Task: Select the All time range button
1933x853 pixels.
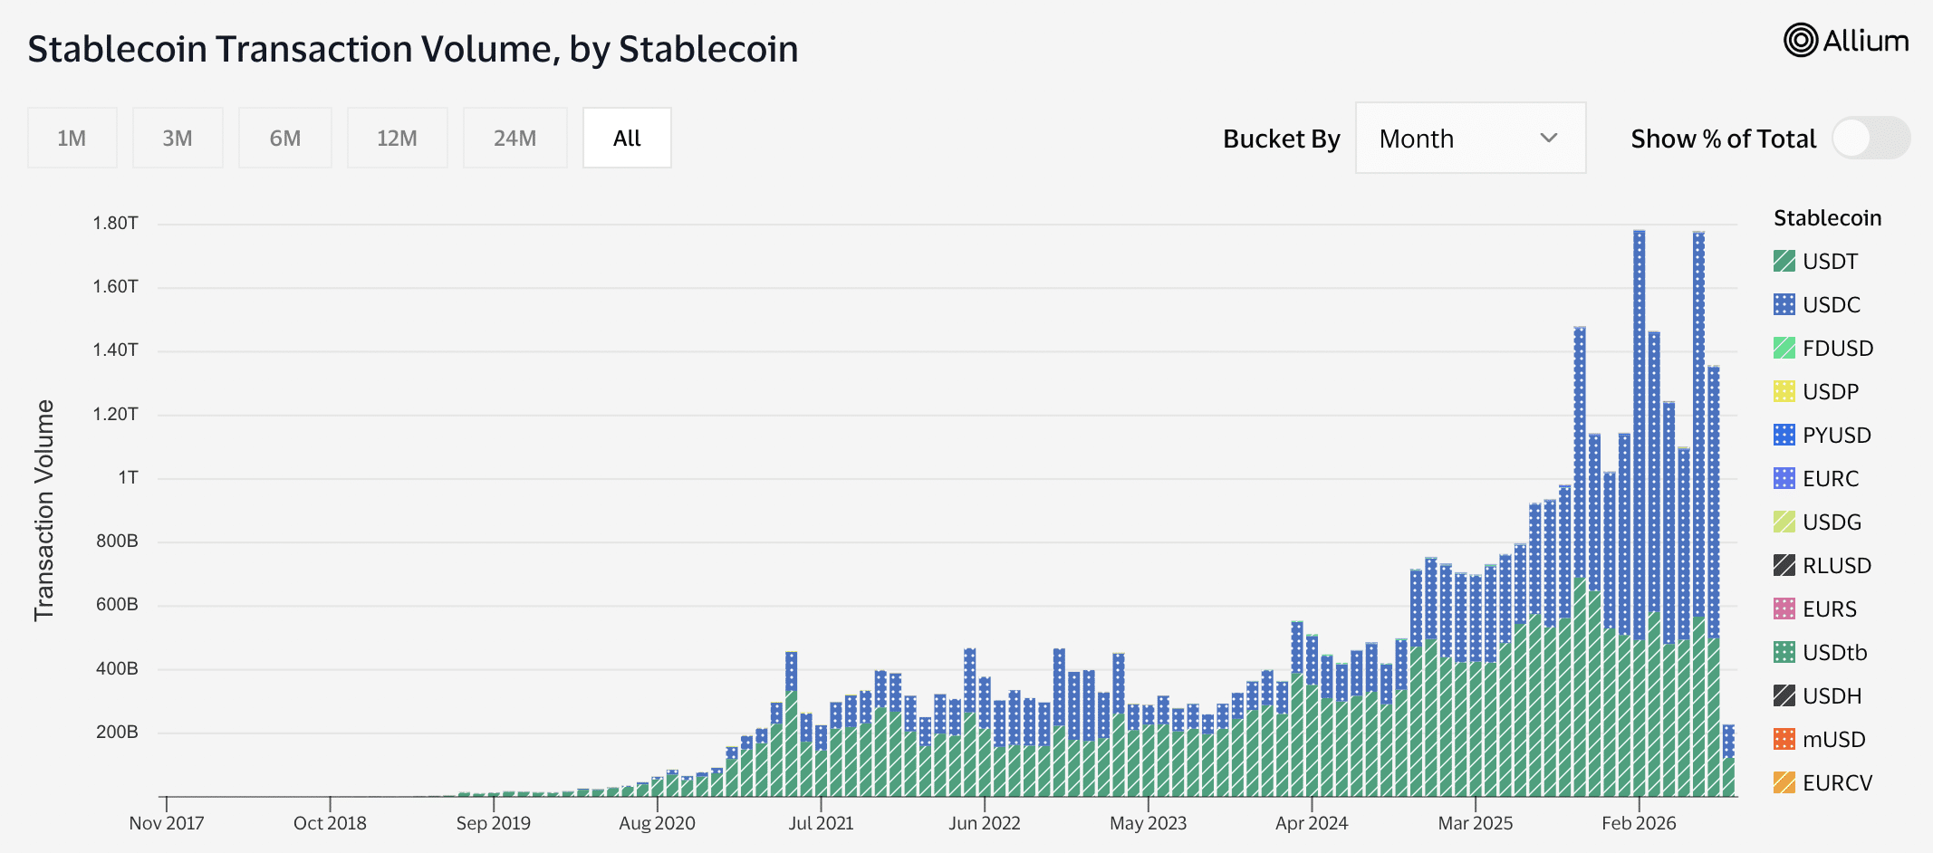Action: [627, 138]
